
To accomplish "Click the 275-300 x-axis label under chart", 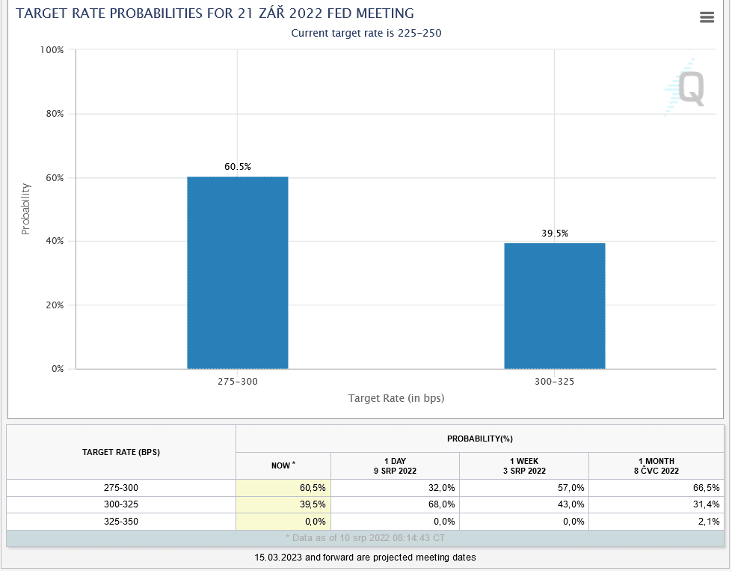I will click(x=237, y=381).
